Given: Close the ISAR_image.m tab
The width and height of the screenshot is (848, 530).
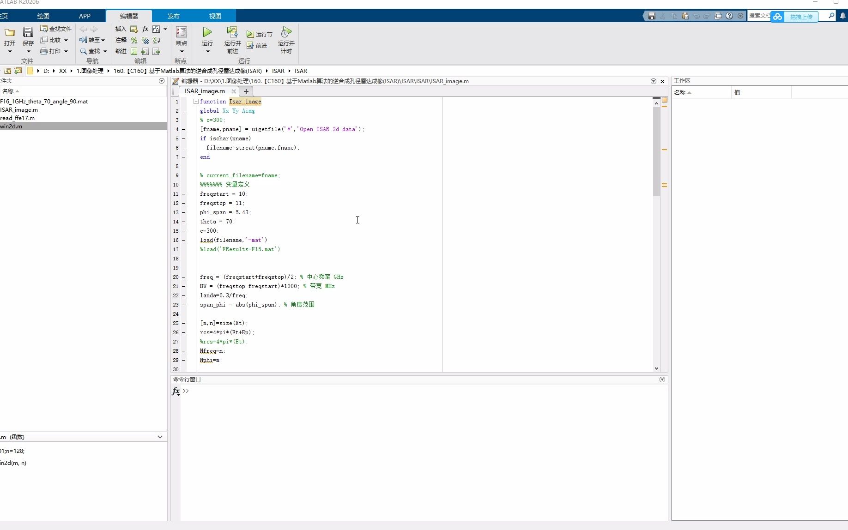Looking at the screenshot, I should click(234, 91).
